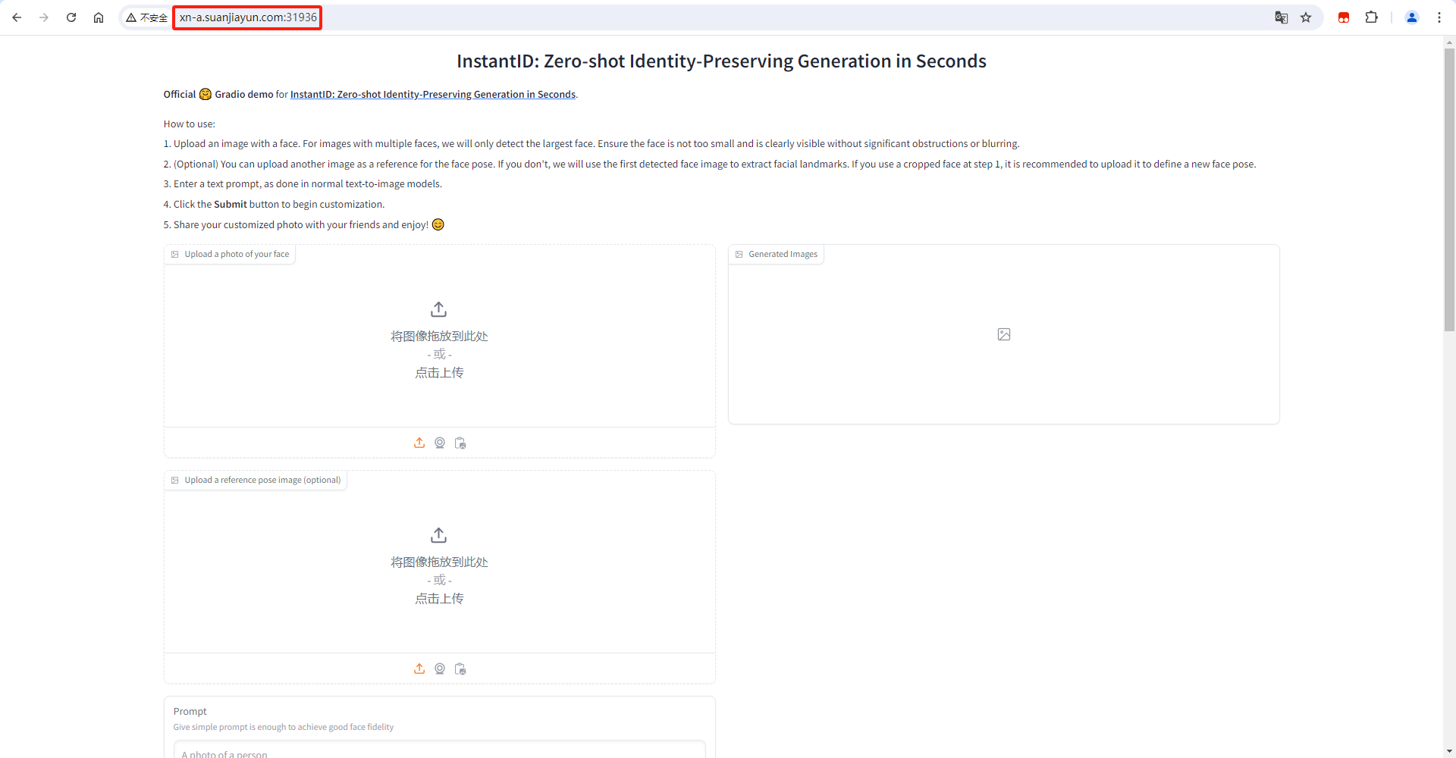Click the 'Prompt' label text
1456x758 pixels.
190,712
